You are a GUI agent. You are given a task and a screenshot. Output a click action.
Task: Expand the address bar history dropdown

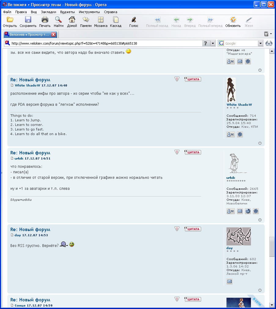[x=213, y=43]
